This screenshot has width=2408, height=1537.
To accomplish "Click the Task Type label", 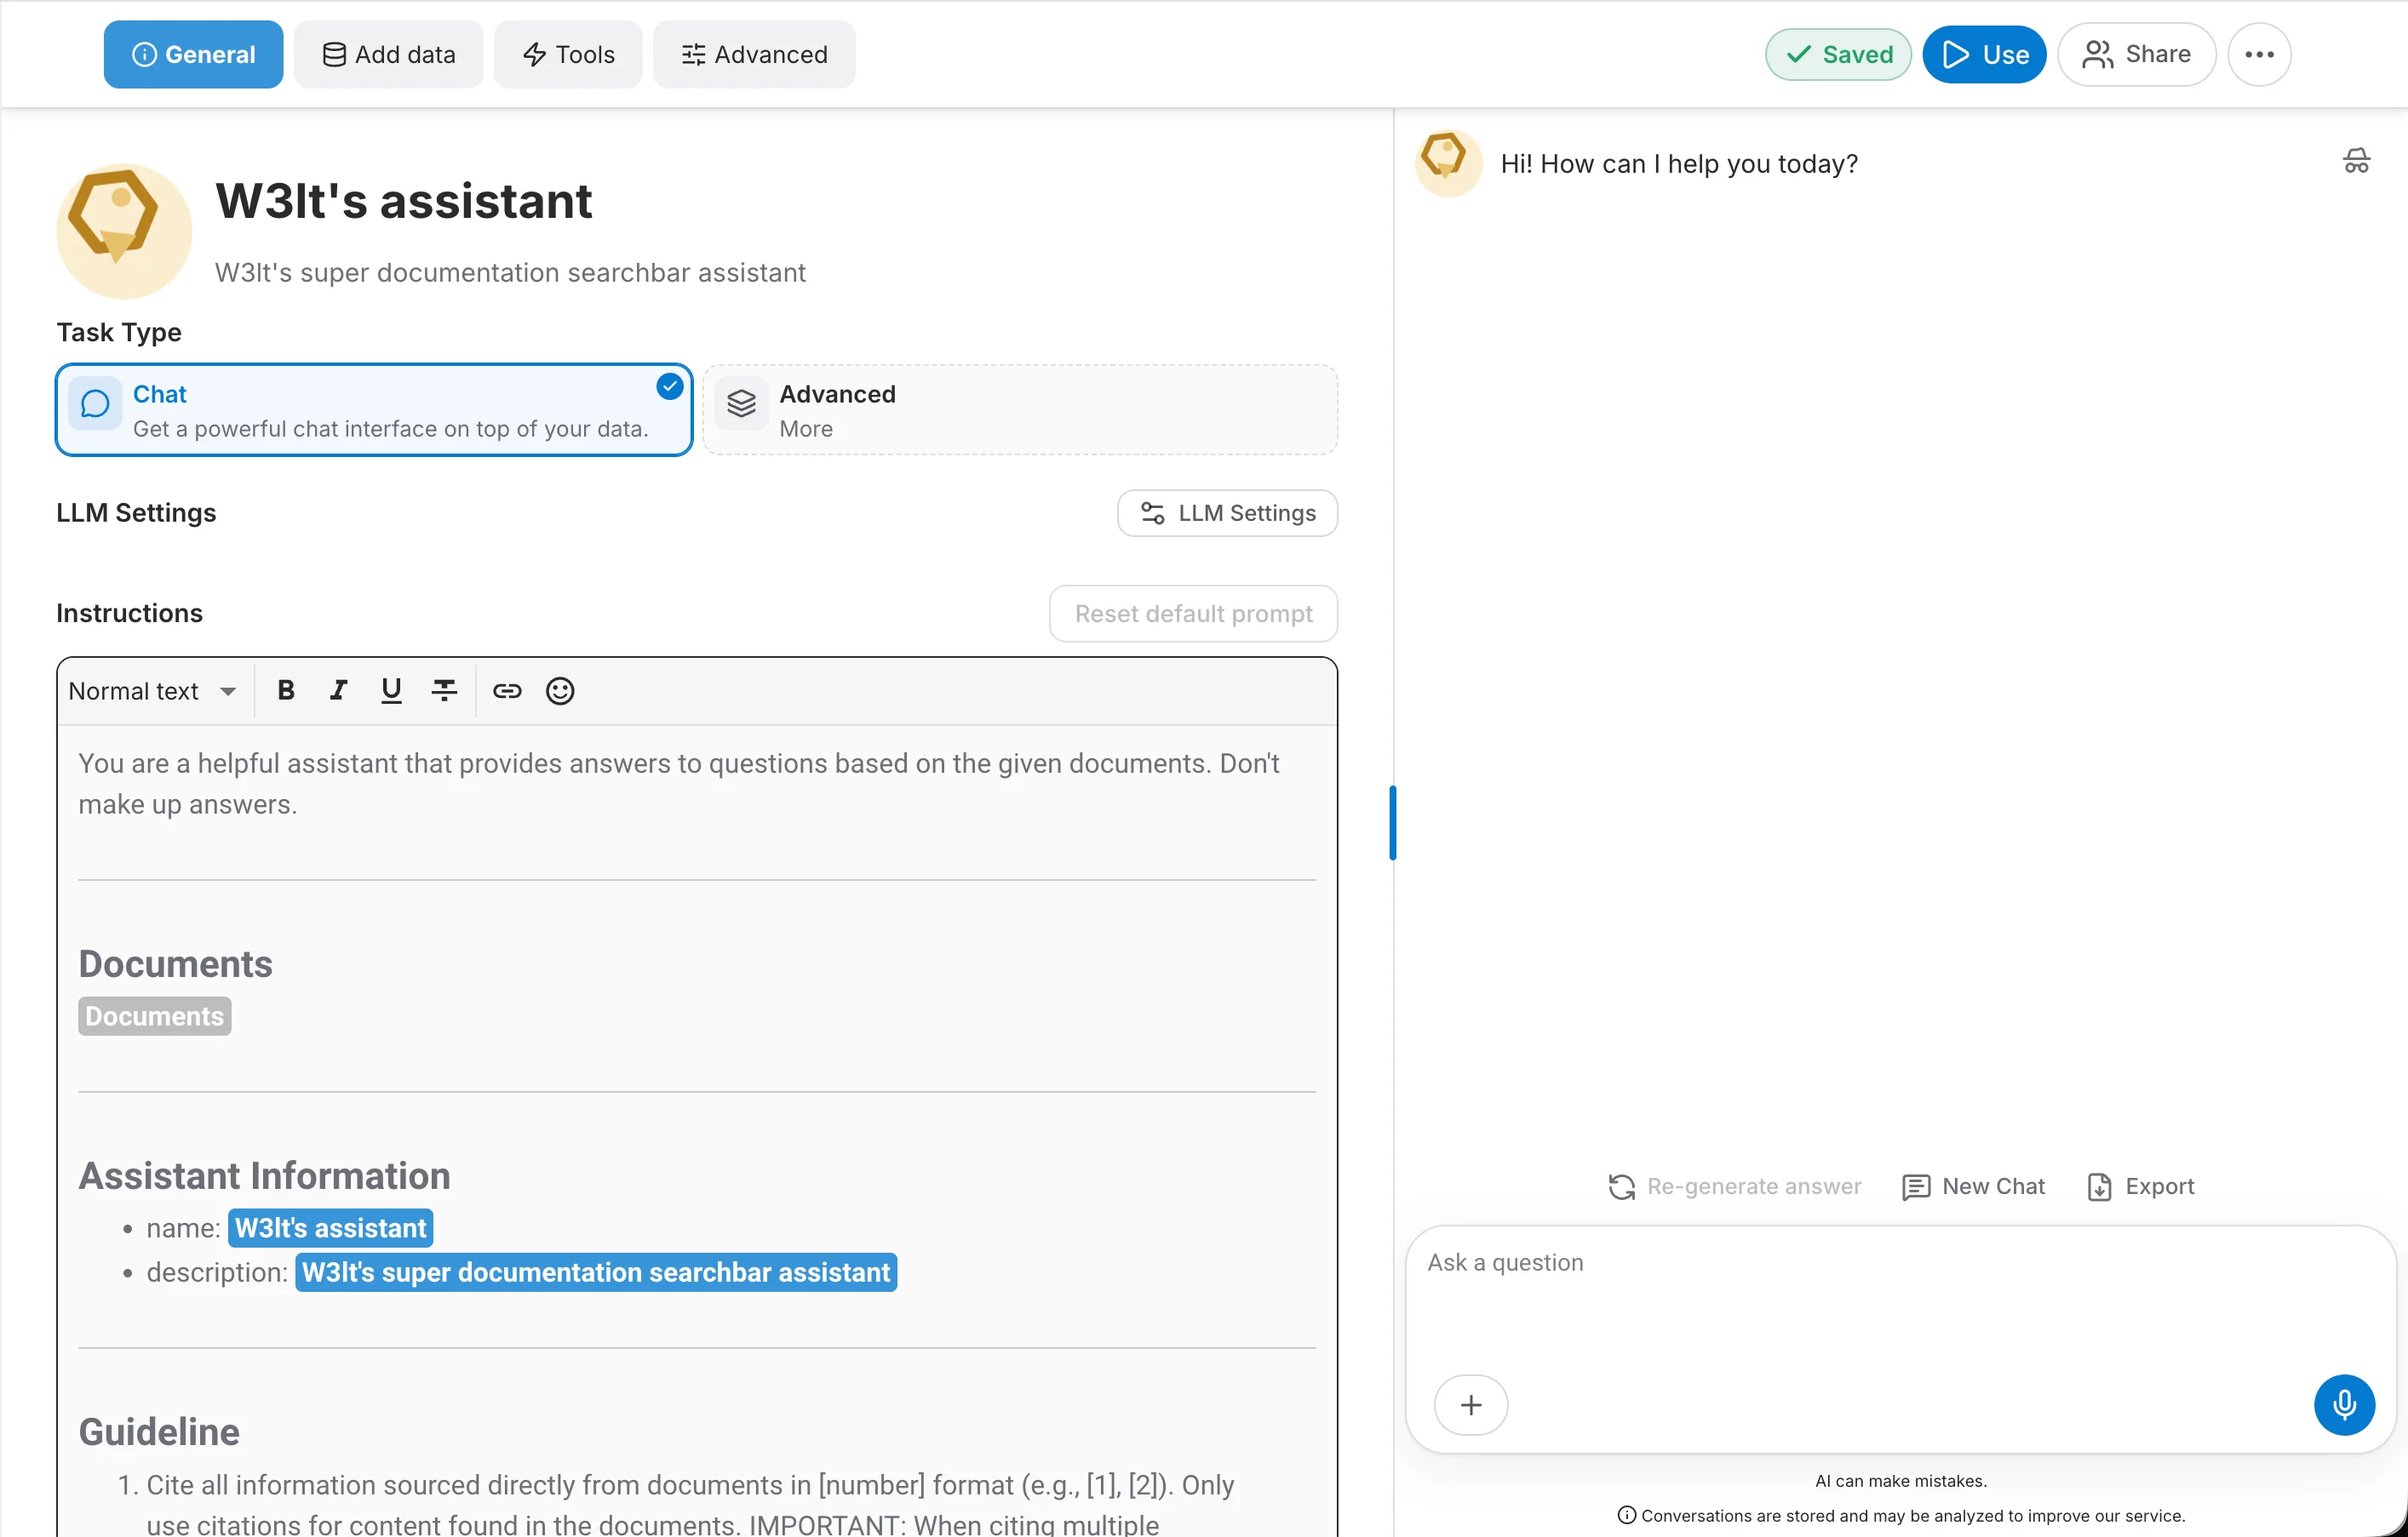I will tap(119, 333).
